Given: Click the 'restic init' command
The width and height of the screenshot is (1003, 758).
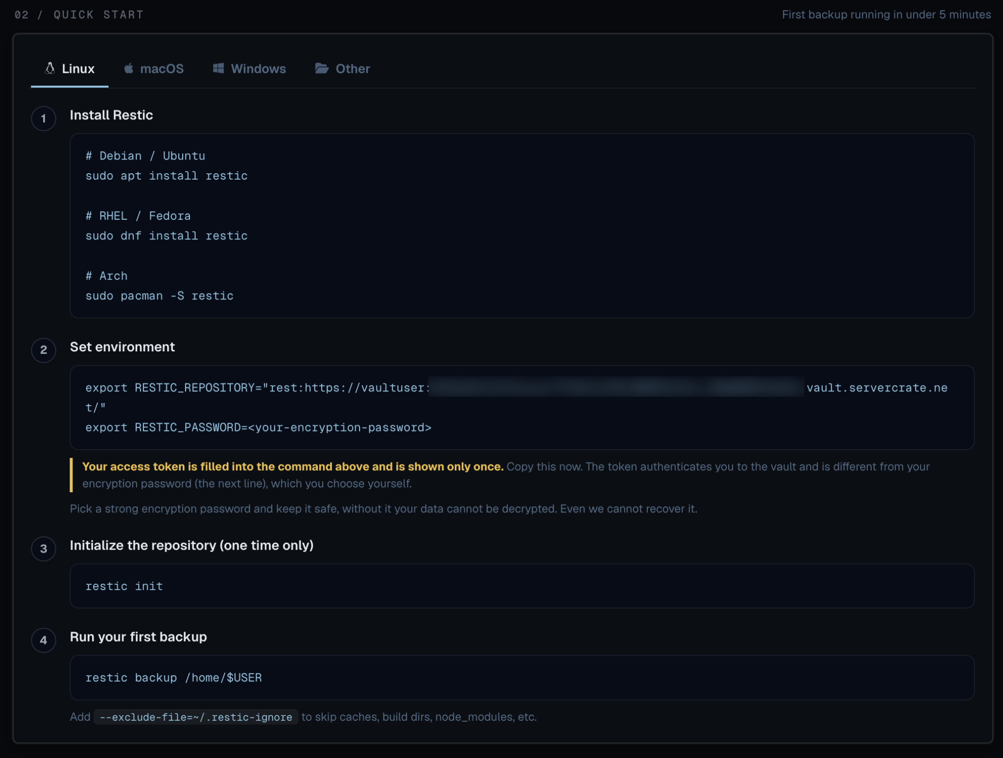Looking at the screenshot, I should [x=124, y=586].
